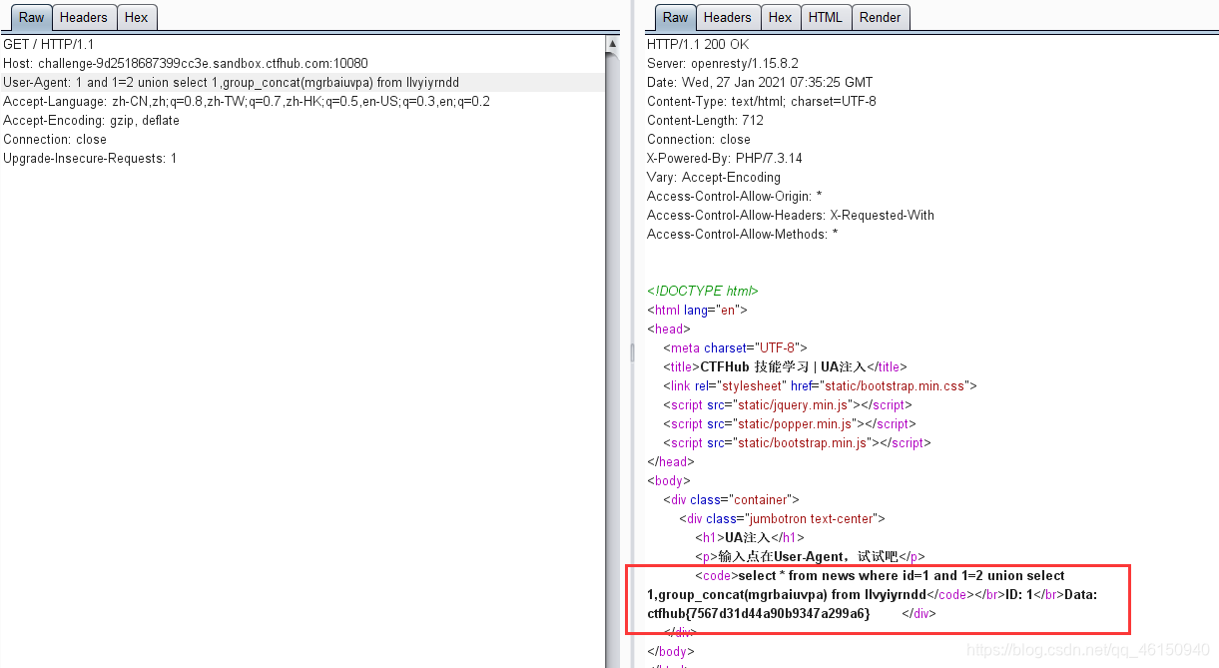Screen dimensions: 1219x668
Task: Click the Upgrade-Insecure-Requests: 1 line
Action: point(90,158)
